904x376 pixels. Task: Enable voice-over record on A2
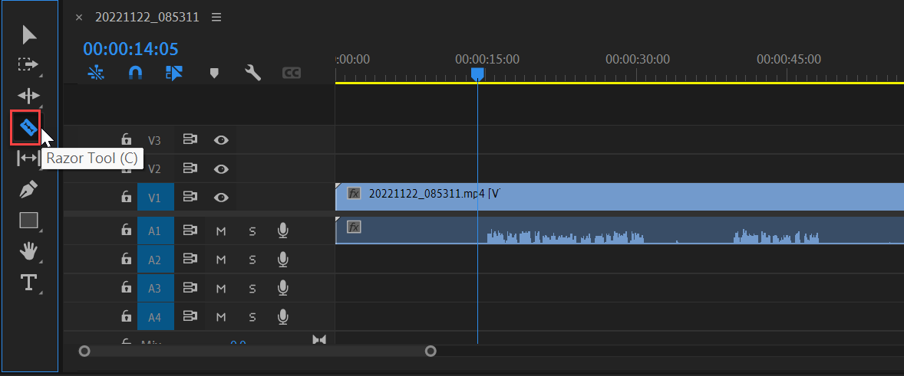(x=282, y=260)
